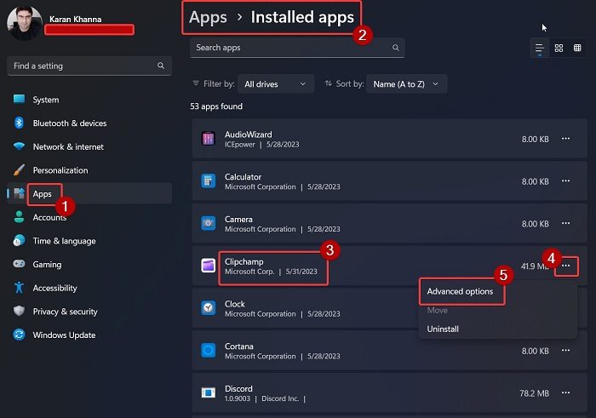Image resolution: width=596 pixels, height=418 pixels.
Task: Open Network & internet settings
Action: [x=89, y=146]
